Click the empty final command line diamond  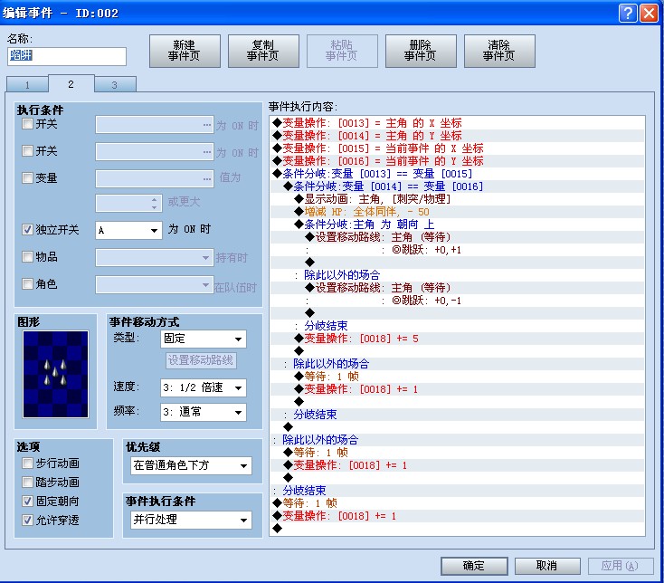point(278,529)
